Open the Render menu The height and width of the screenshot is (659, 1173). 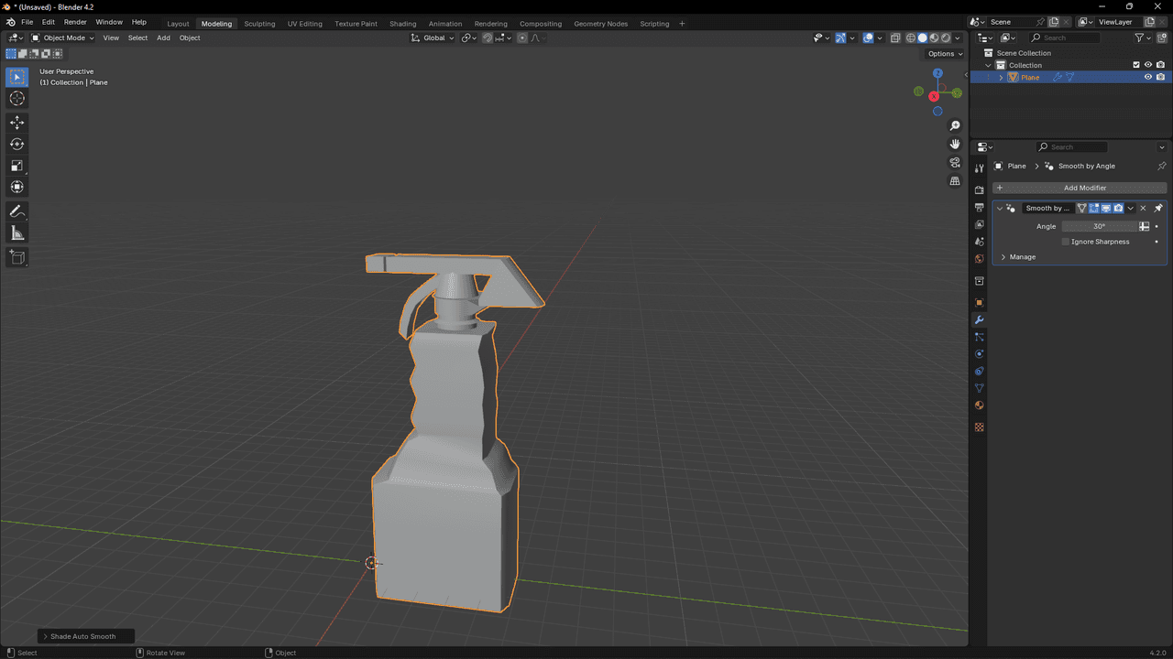[x=75, y=22]
